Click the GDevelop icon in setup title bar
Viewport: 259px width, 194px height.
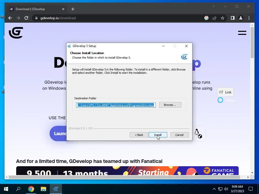[x=69, y=46]
